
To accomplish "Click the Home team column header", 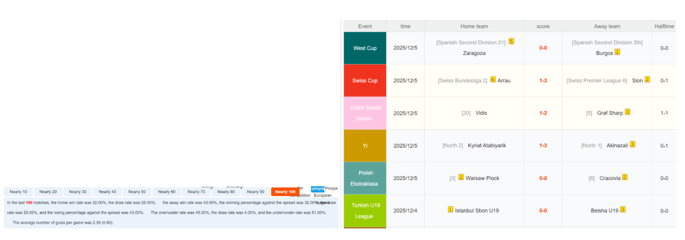I will 474,26.
